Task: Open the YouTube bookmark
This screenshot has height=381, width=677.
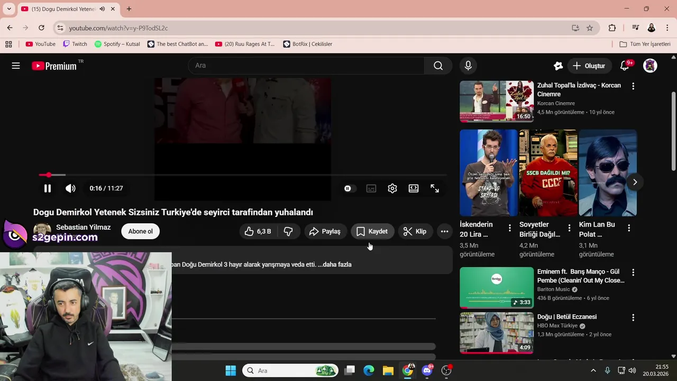Action: click(x=40, y=44)
